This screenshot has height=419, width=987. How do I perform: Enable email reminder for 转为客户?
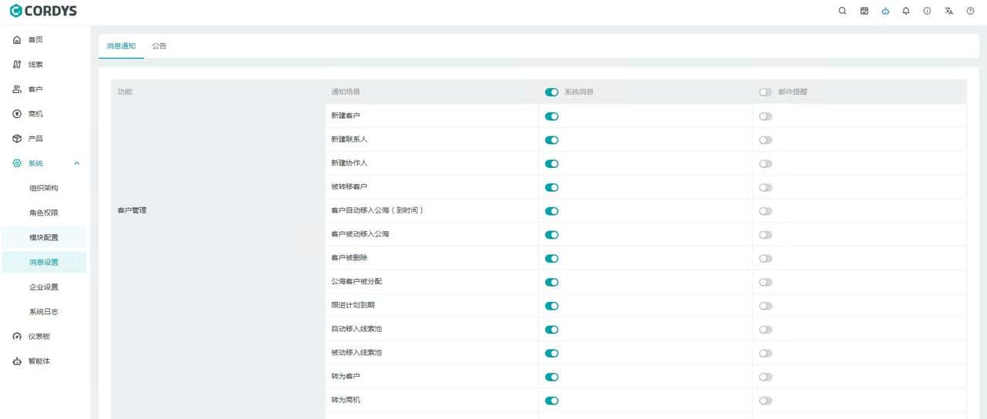[765, 377]
